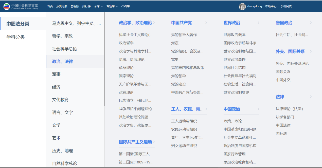This screenshot has height=168, width=322.
Task: Click the category list vertical scrollbar
Action: [104, 59]
